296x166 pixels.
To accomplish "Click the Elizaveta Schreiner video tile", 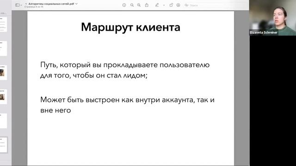I will tap(272, 18).
